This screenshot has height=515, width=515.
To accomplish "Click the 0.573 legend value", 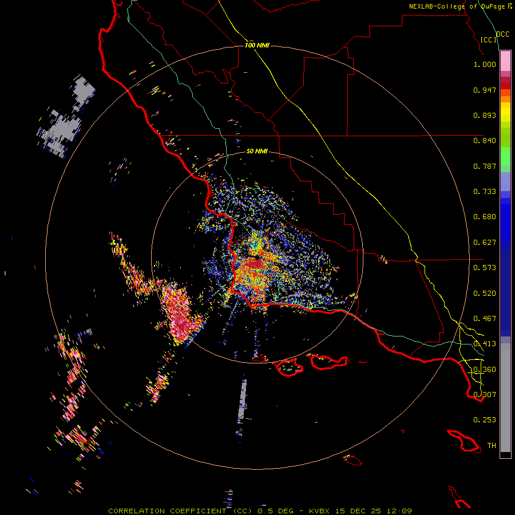I will pos(485,268).
